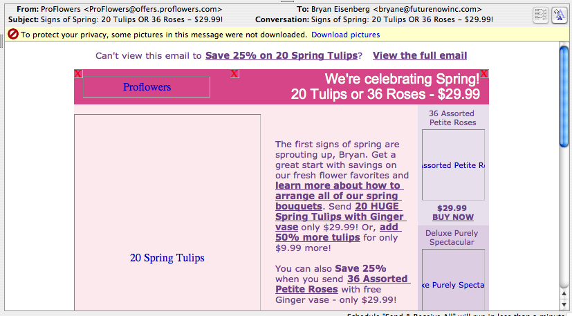Click the Download pictures link
The height and width of the screenshot is (316, 572).
[345, 35]
